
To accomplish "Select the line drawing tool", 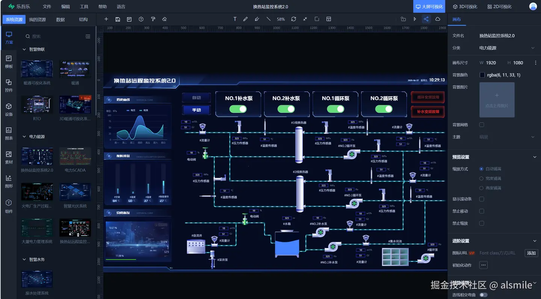I will 268,19.
